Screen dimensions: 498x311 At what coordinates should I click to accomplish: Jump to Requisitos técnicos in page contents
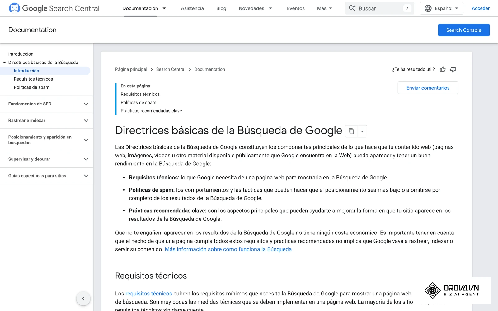[140, 94]
